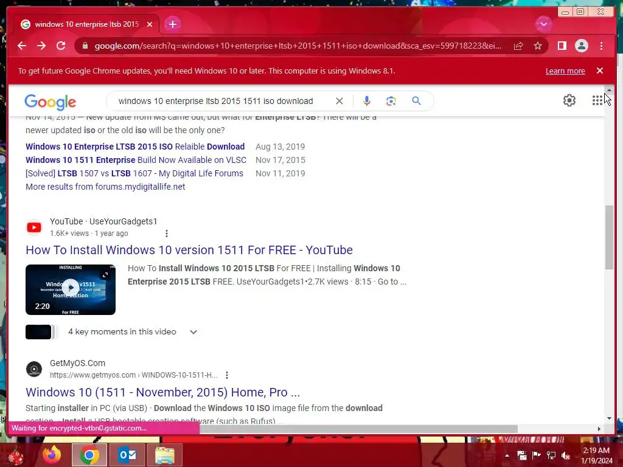Play the Windows 10 v1511 video thumbnail
The height and width of the screenshot is (467, 623).
click(x=71, y=289)
